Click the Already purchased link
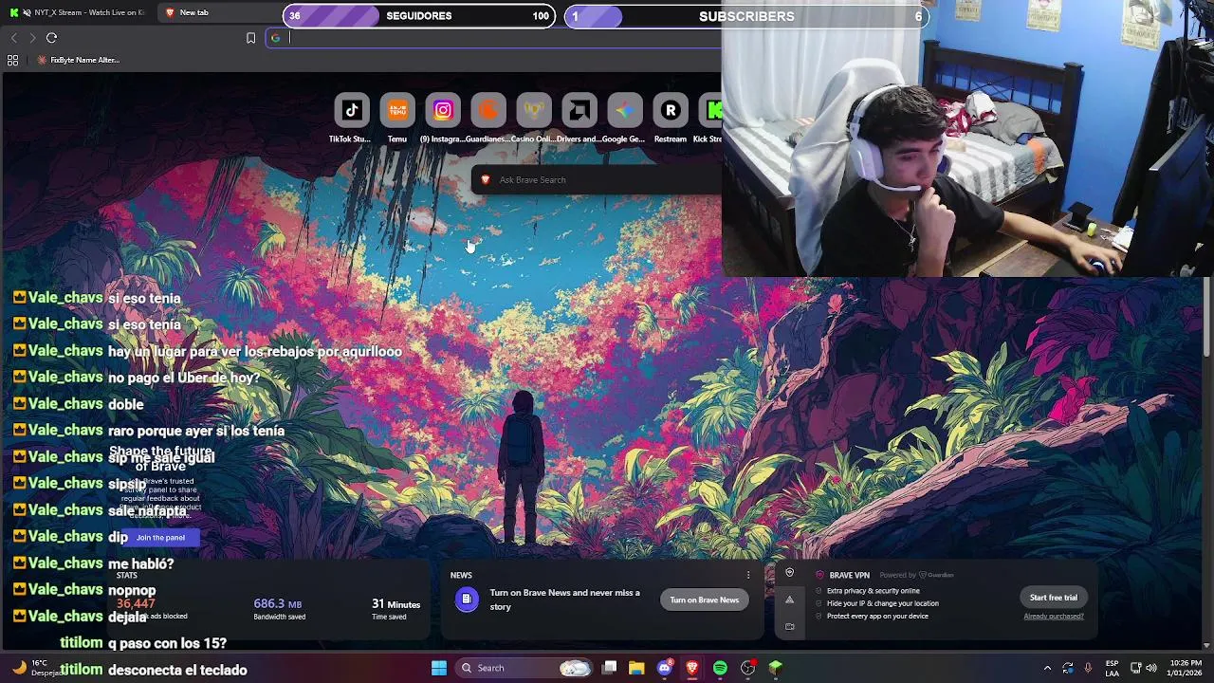This screenshot has width=1214, height=683. pos(1054,617)
